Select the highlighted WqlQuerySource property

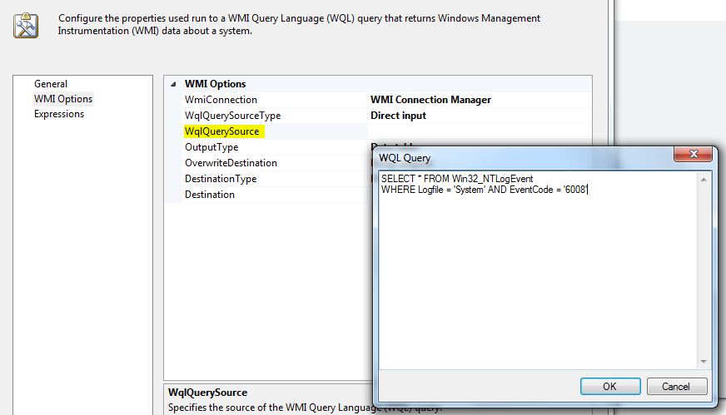(224, 131)
